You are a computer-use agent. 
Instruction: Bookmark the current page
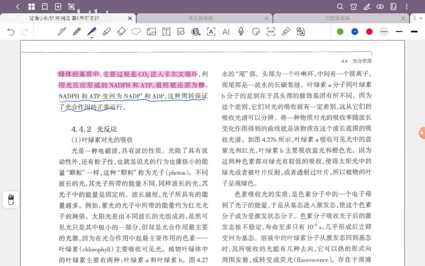pos(45,7)
